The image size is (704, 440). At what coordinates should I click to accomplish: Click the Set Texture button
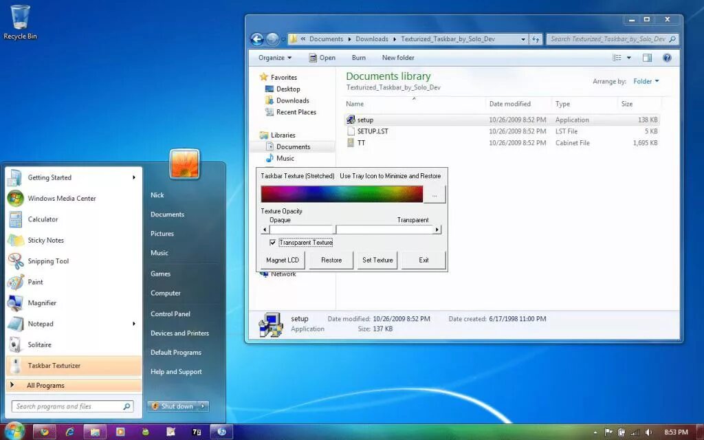tap(377, 260)
